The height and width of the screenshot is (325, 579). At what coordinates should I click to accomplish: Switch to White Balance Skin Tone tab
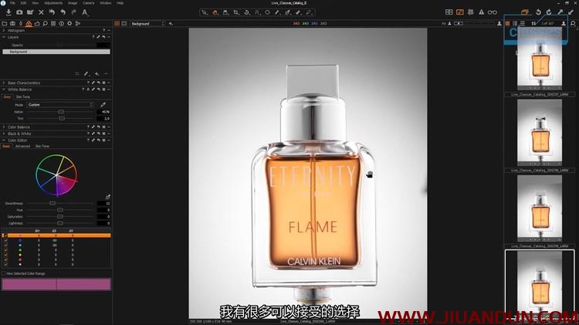click(23, 96)
